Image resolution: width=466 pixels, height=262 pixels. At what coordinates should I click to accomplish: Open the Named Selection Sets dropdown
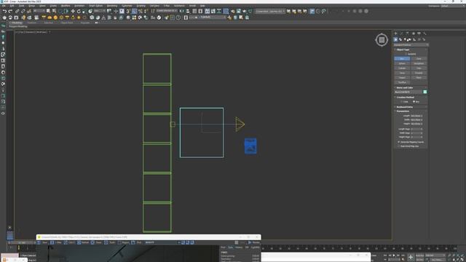167,11
